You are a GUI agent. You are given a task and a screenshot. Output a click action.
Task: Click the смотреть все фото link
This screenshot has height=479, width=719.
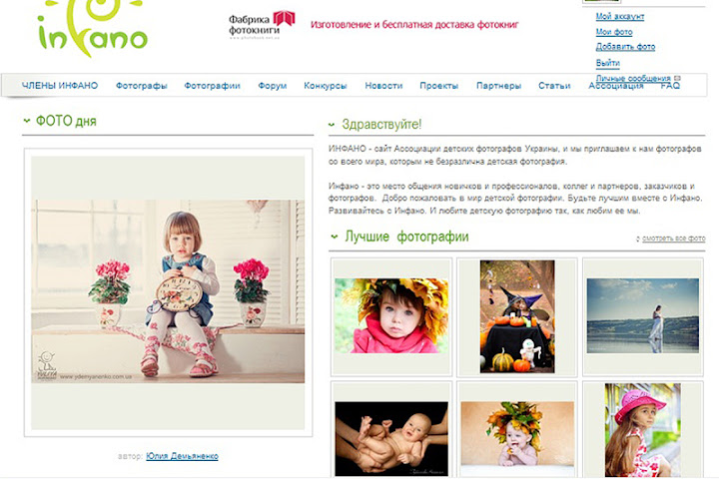coord(674,239)
